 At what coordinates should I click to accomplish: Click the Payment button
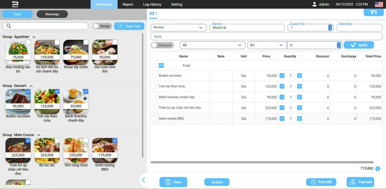[360, 182]
